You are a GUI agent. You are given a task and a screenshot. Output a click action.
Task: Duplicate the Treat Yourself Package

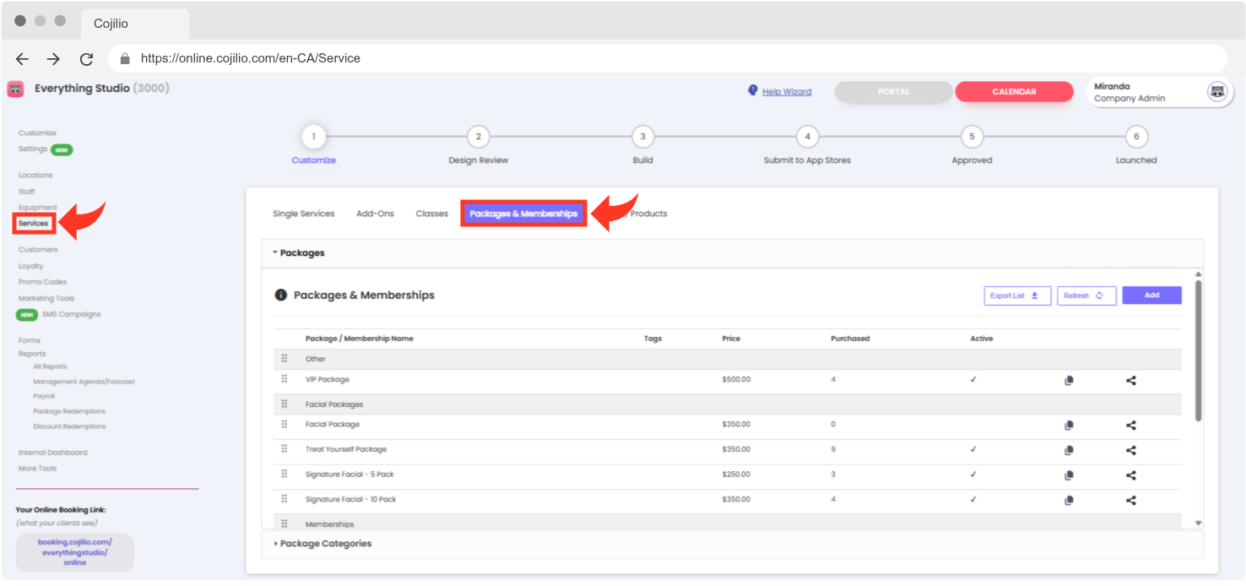[1069, 450]
